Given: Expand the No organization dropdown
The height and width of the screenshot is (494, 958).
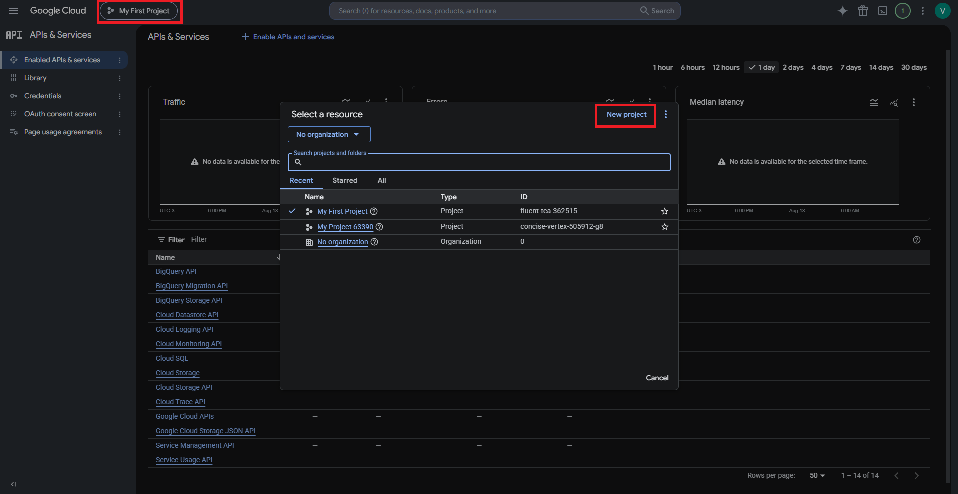Looking at the screenshot, I should pos(329,134).
